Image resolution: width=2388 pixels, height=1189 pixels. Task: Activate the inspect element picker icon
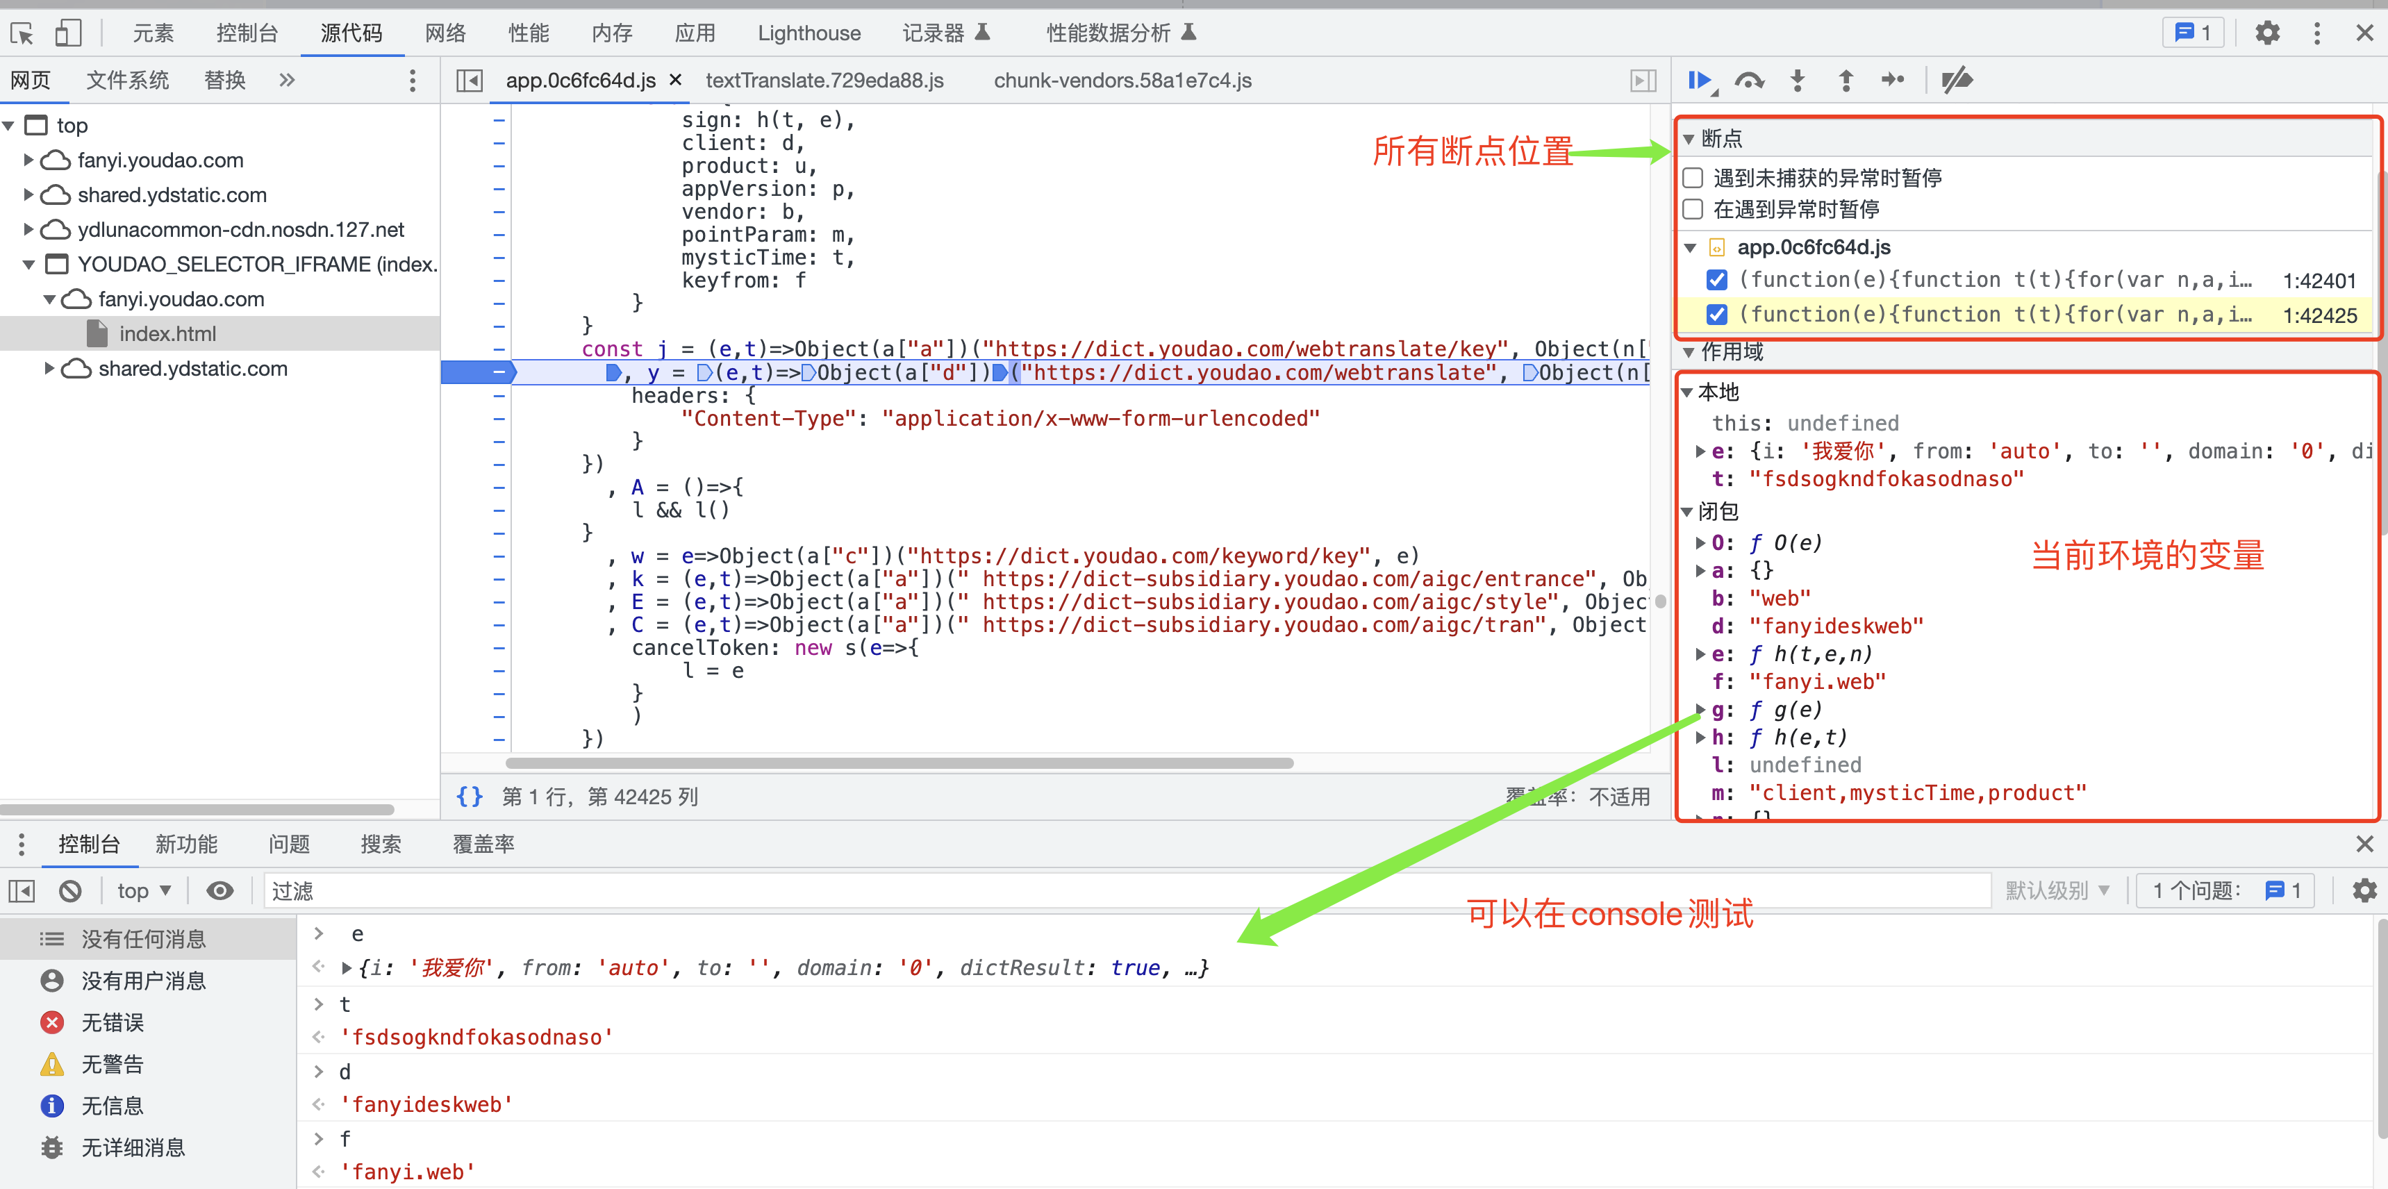(22, 33)
